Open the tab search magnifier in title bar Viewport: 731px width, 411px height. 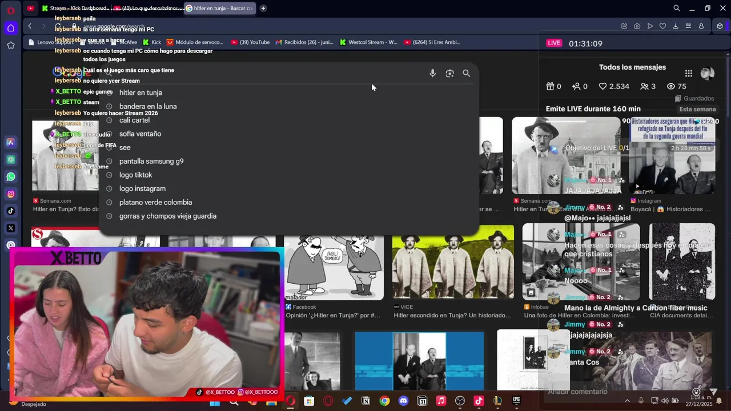tap(676, 8)
